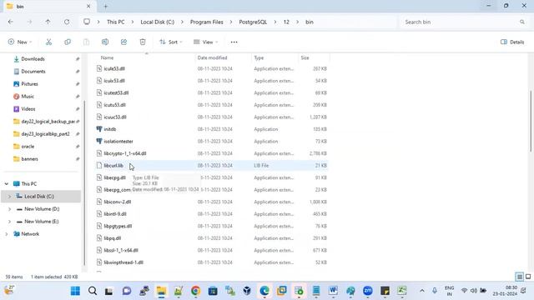Open the banners pinned folder
Image resolution: width=534 pixels, height=300 pixels.
[29, 159]
